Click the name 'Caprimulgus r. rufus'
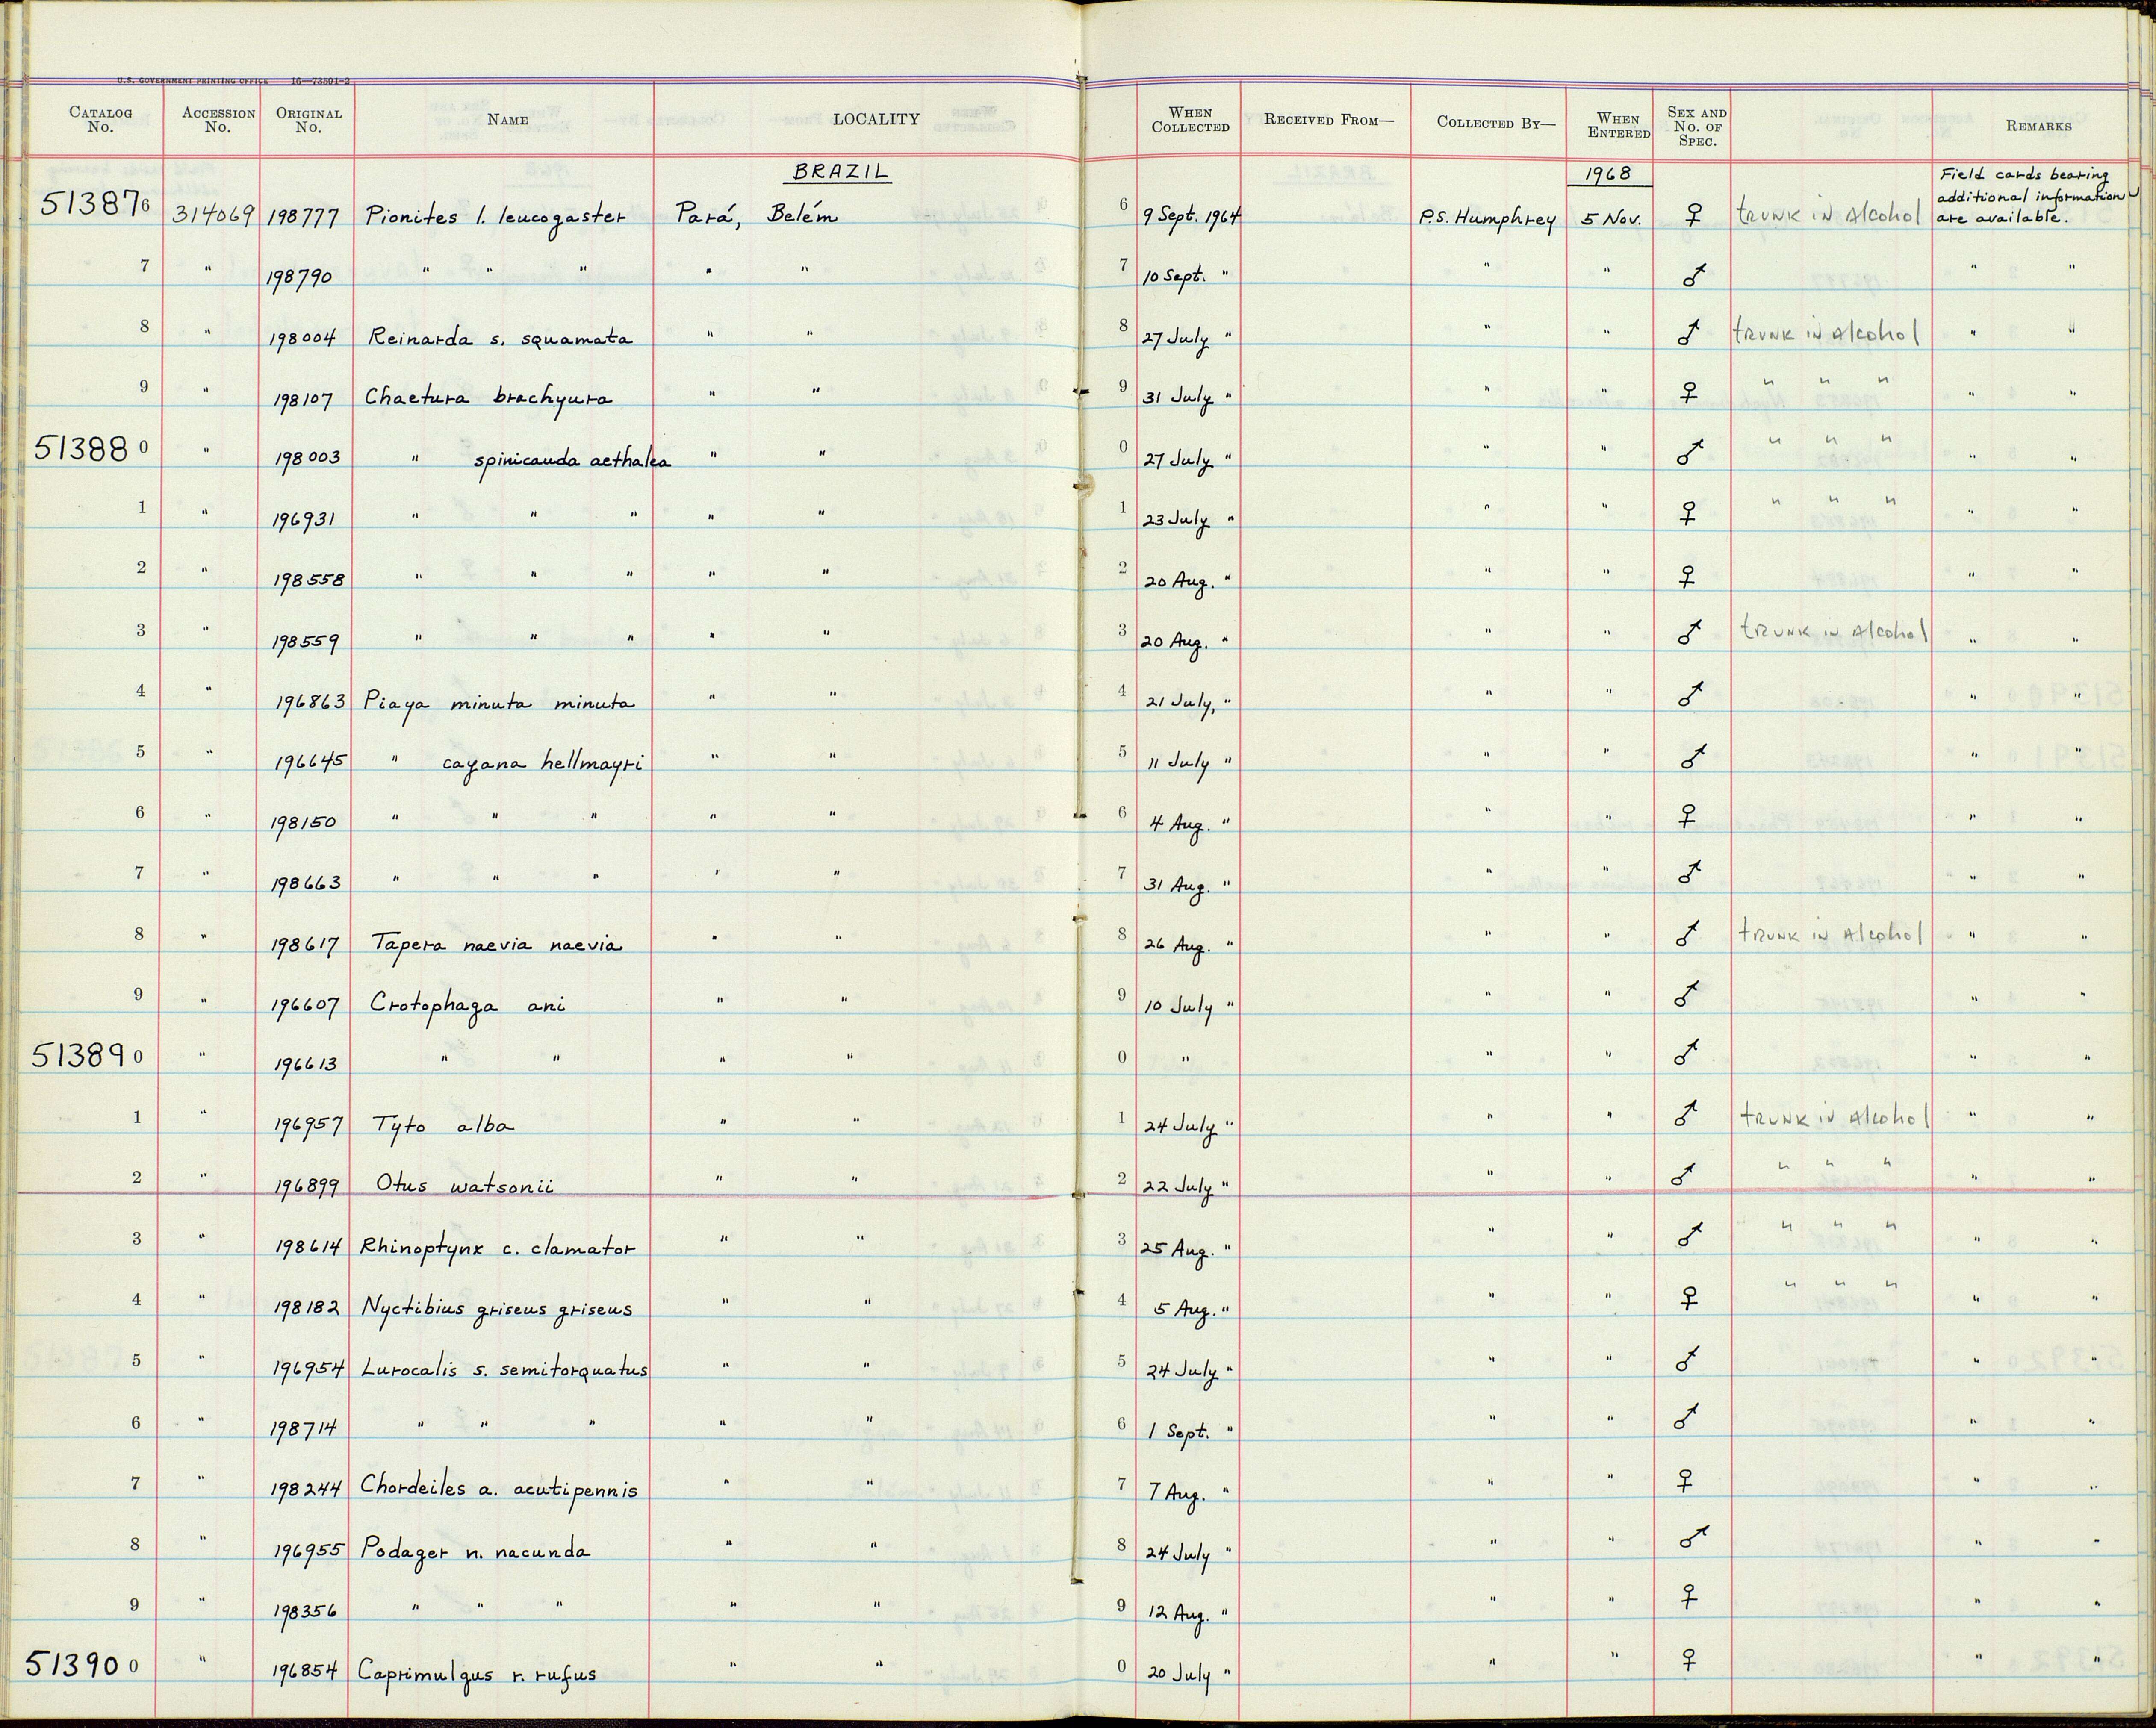Viewport: 2156px width, 1728px height. click(x=477, y=1673)
